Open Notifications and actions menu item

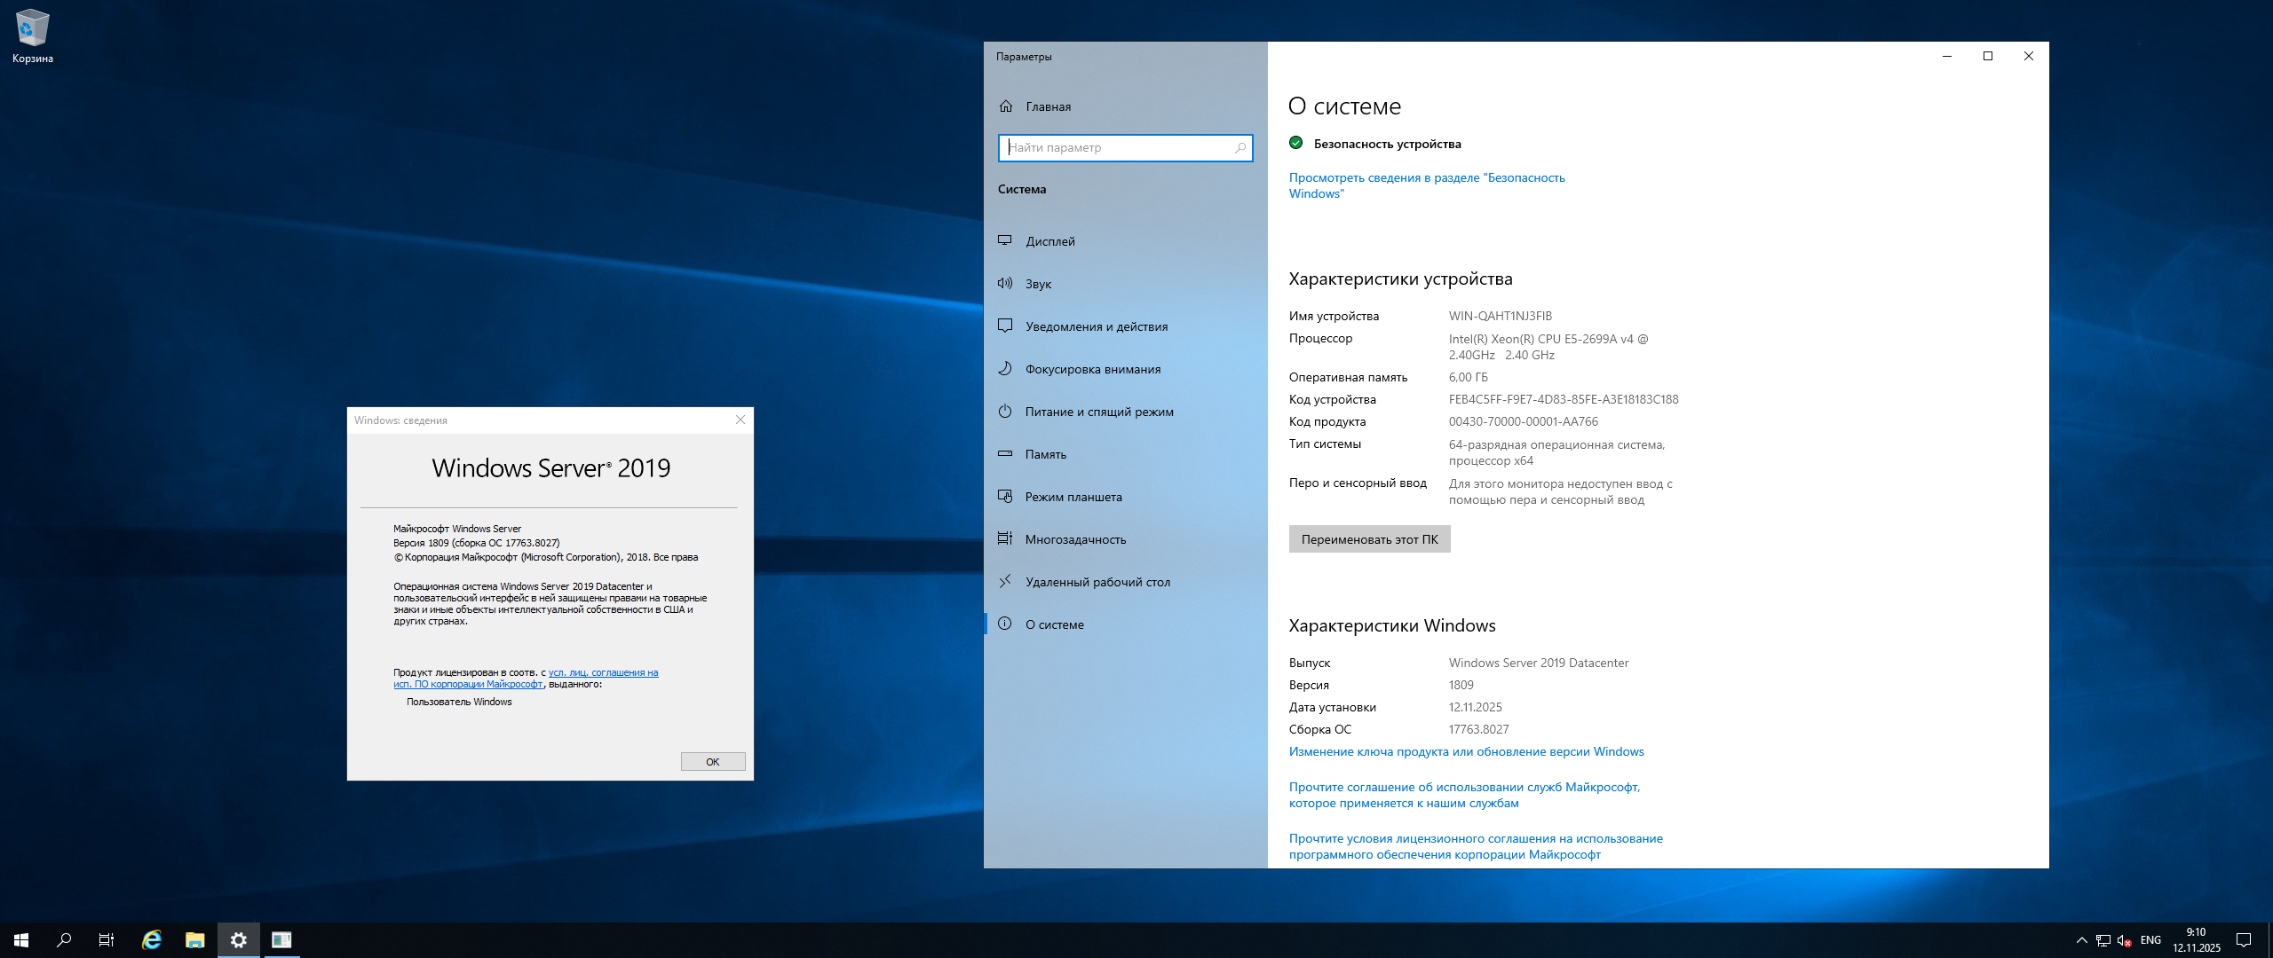click(x=1096, y=326)
